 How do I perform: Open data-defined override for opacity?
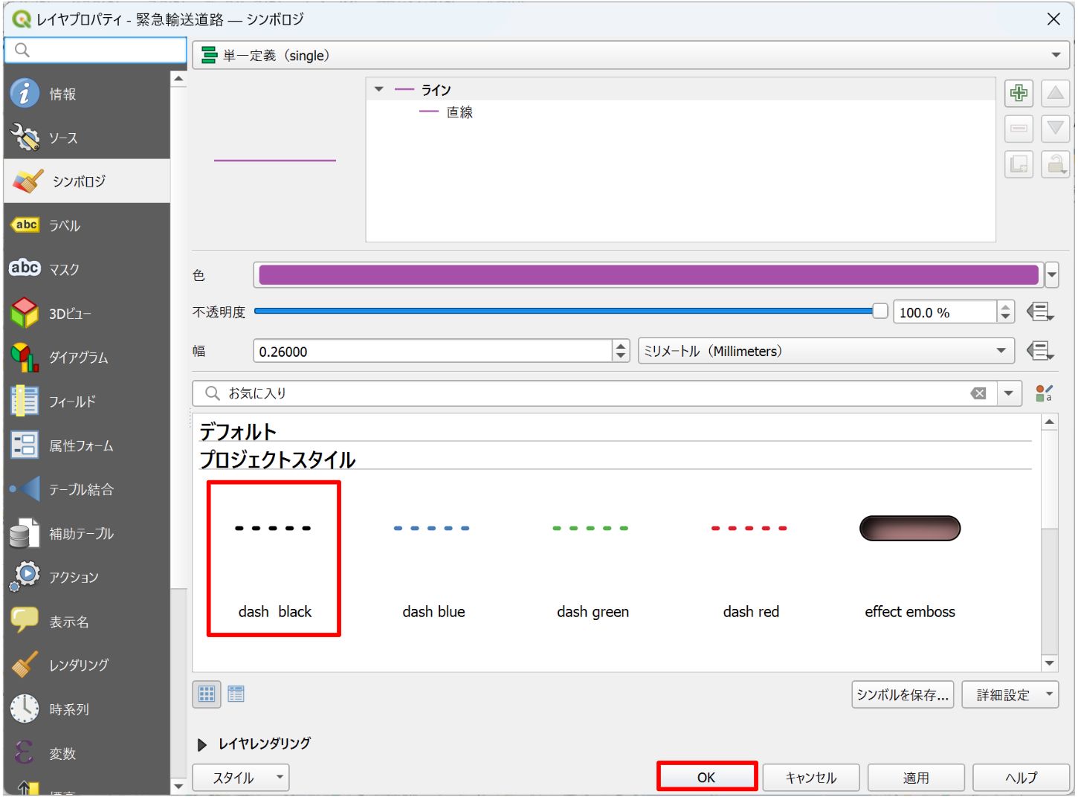tap(1039, 312)
